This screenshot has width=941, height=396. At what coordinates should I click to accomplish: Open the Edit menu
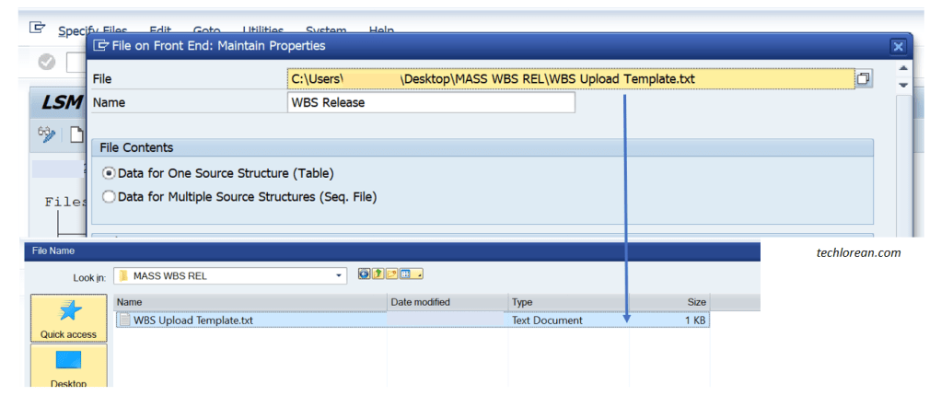tap(160, 31)
